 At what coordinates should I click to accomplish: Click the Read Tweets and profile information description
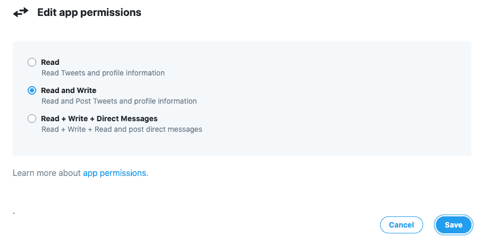[x=103, y=73]
